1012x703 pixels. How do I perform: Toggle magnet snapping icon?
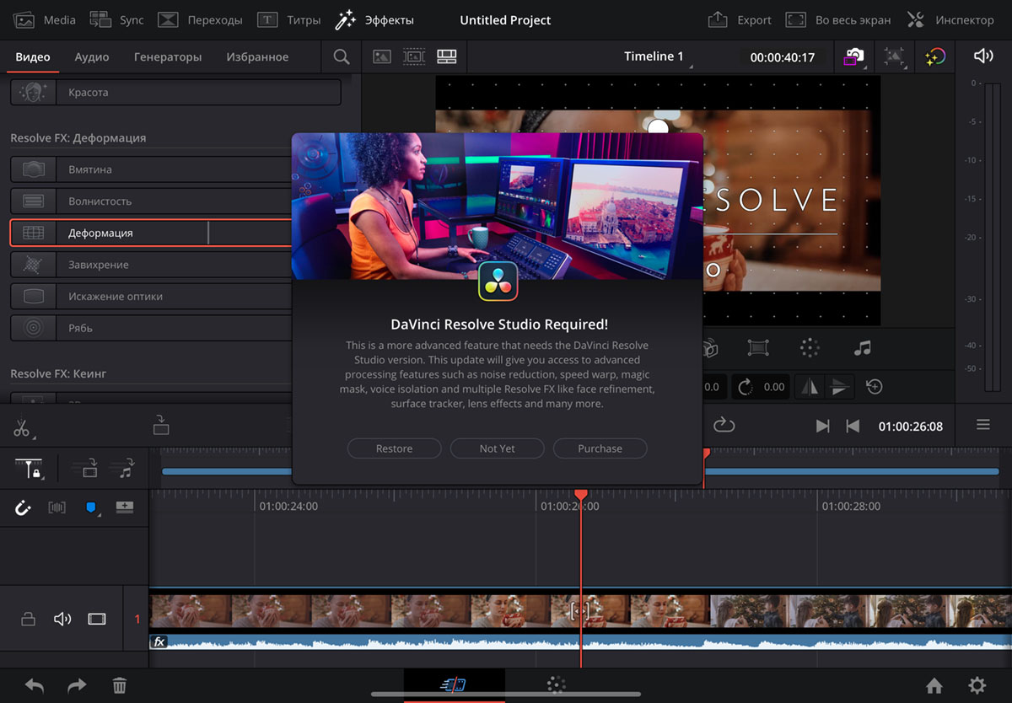tap(23, 507)
